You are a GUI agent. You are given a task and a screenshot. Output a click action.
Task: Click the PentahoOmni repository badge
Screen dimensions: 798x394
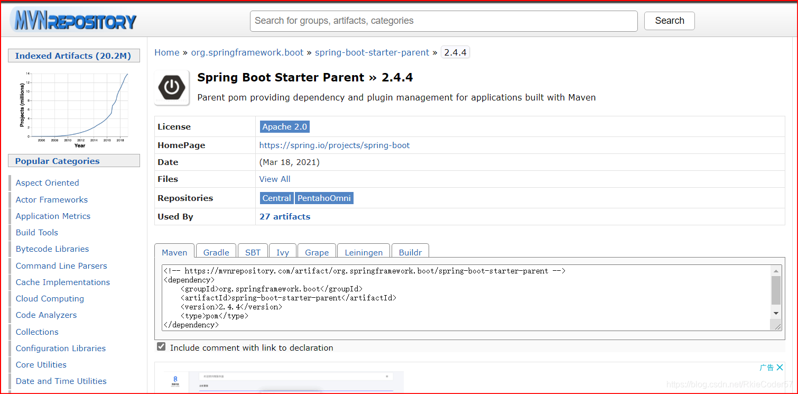pyautogui.click(x=324, y=198)
